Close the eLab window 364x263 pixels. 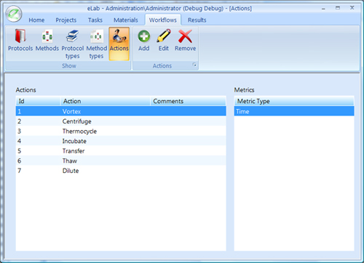coord(352,8)
